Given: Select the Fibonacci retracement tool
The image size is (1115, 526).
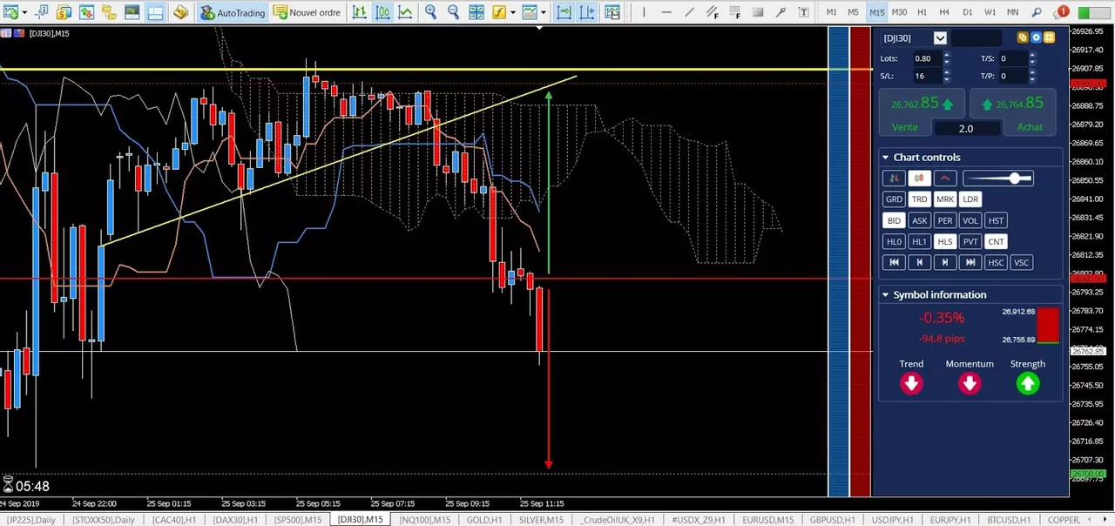Looking at the screenshot, I should tap(735, 12).
